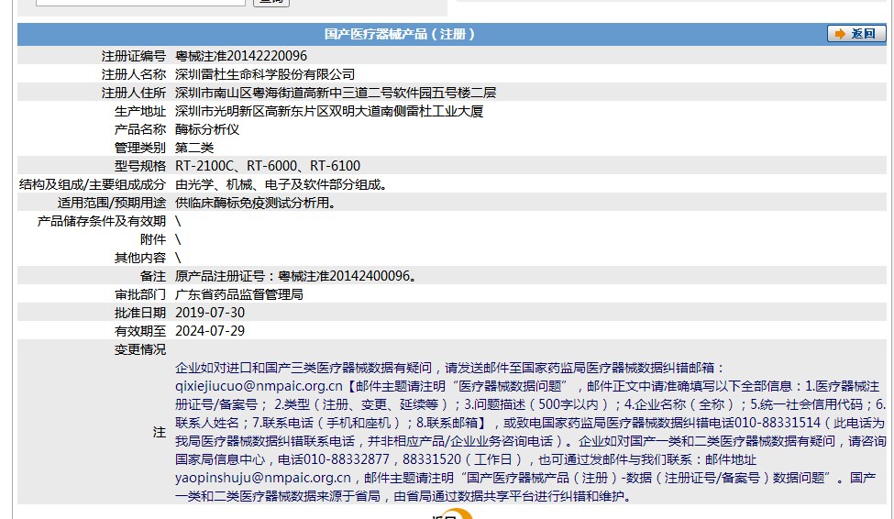This screenshot has height=519, width=894.
Task: Click phone number 010-88331514 in notice
Action: [778, 423]
